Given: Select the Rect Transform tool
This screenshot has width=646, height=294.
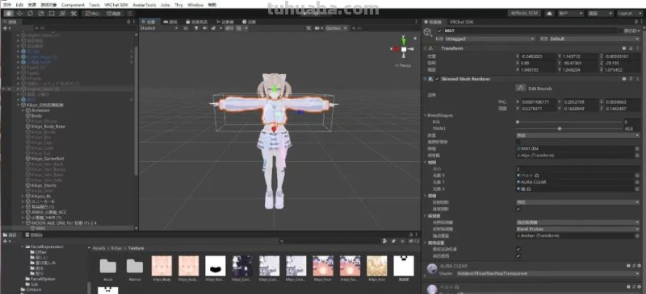Looking at the screenshot, I should pyautogui.click(x=52, y=14).
